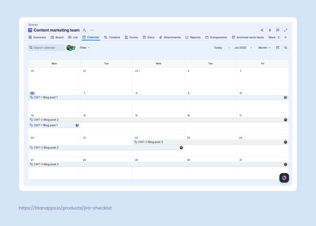Add a new tab with plus icon

(x=285, y=37)
